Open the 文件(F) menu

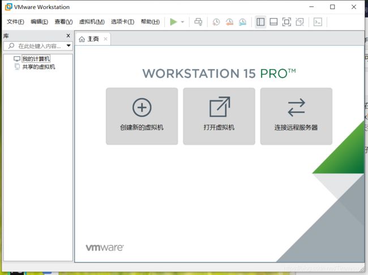point(15,22)
